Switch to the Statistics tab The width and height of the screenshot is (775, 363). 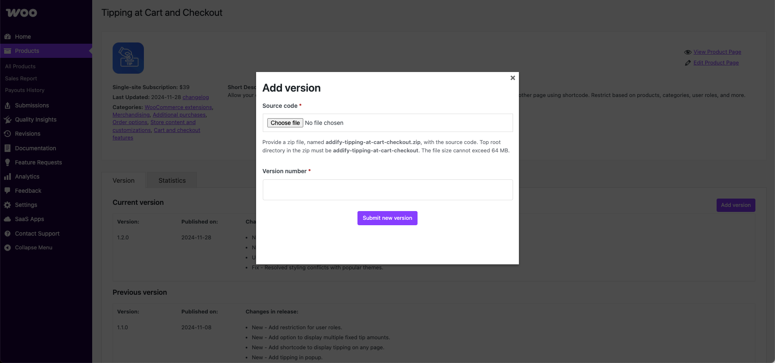click(x=172, y=181)
